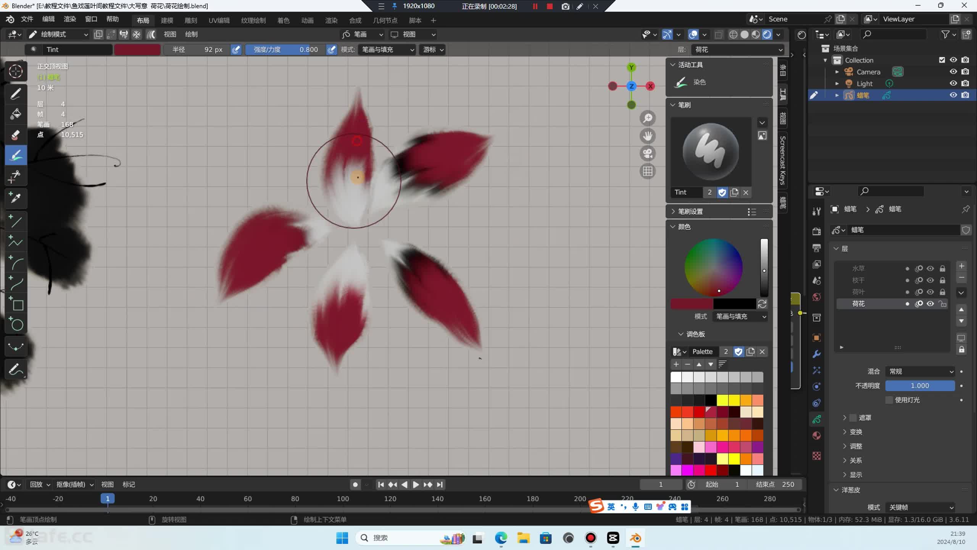Switch to 几何节点 workspace tab

pyautogui.click(x=385, y=20)
